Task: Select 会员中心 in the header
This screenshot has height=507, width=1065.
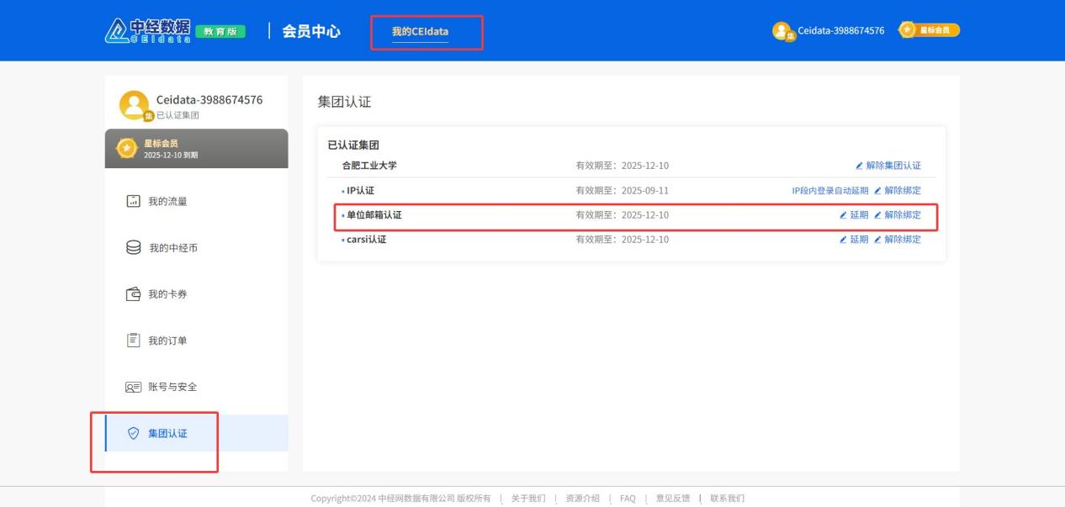Action: 310,32
